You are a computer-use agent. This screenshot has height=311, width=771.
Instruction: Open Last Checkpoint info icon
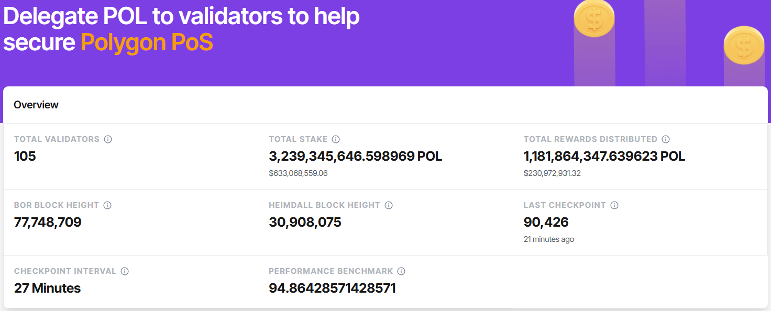tap(614, 205)
